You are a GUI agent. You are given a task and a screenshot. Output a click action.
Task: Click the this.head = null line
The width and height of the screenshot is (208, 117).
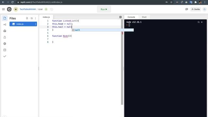pyautogui.click(x=62, y=24)
